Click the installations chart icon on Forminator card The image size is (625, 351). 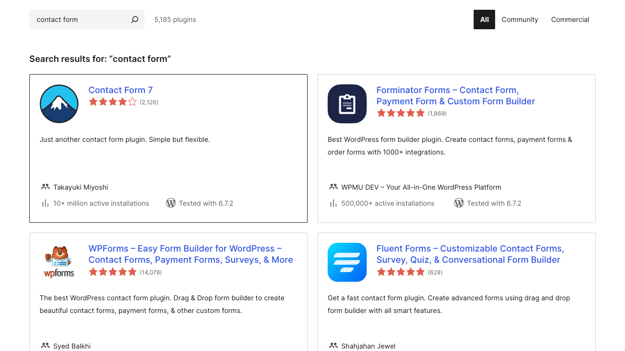point(333,203)
